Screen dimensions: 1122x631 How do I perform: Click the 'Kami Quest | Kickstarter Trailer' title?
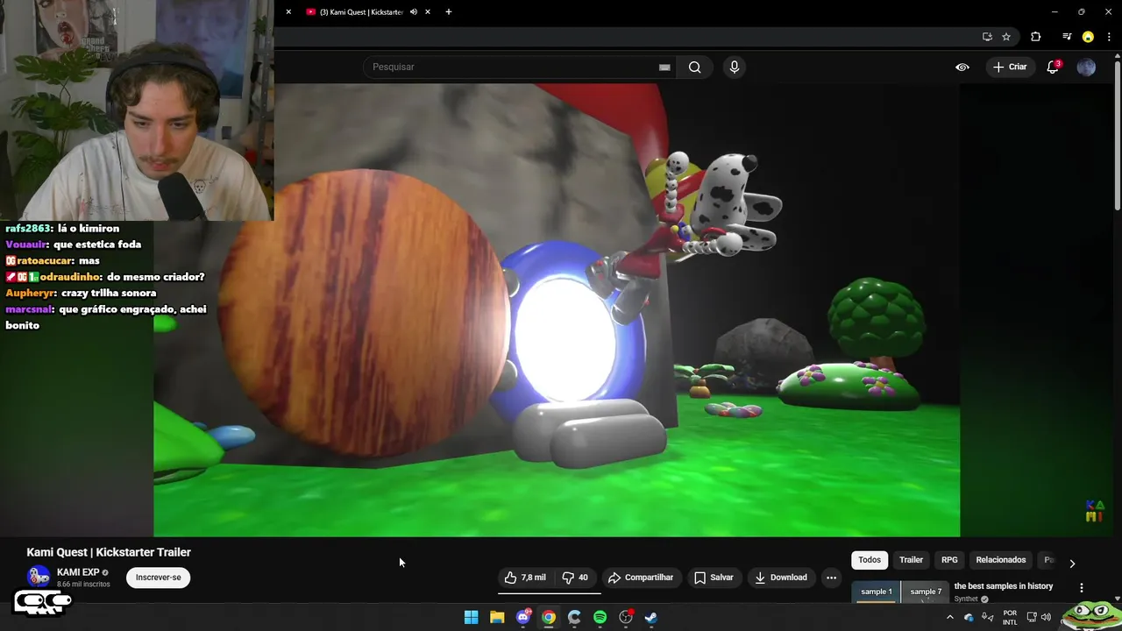pyautogui.click(x=109, y=552)
